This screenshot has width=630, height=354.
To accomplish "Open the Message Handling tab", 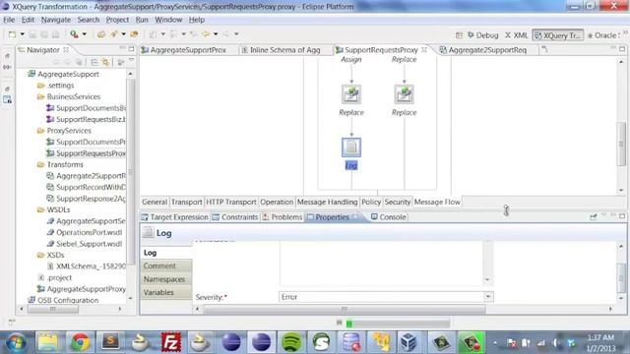I will tap(327, 202).
